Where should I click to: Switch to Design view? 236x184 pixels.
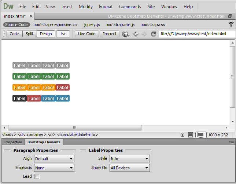46,34
